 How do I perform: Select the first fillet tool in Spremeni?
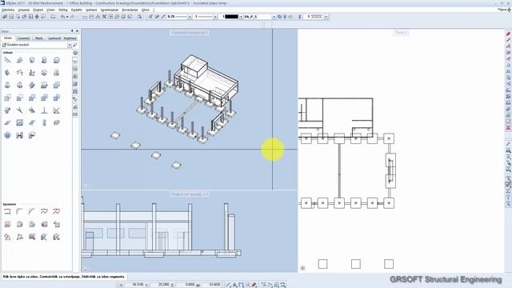coord(19,211)
